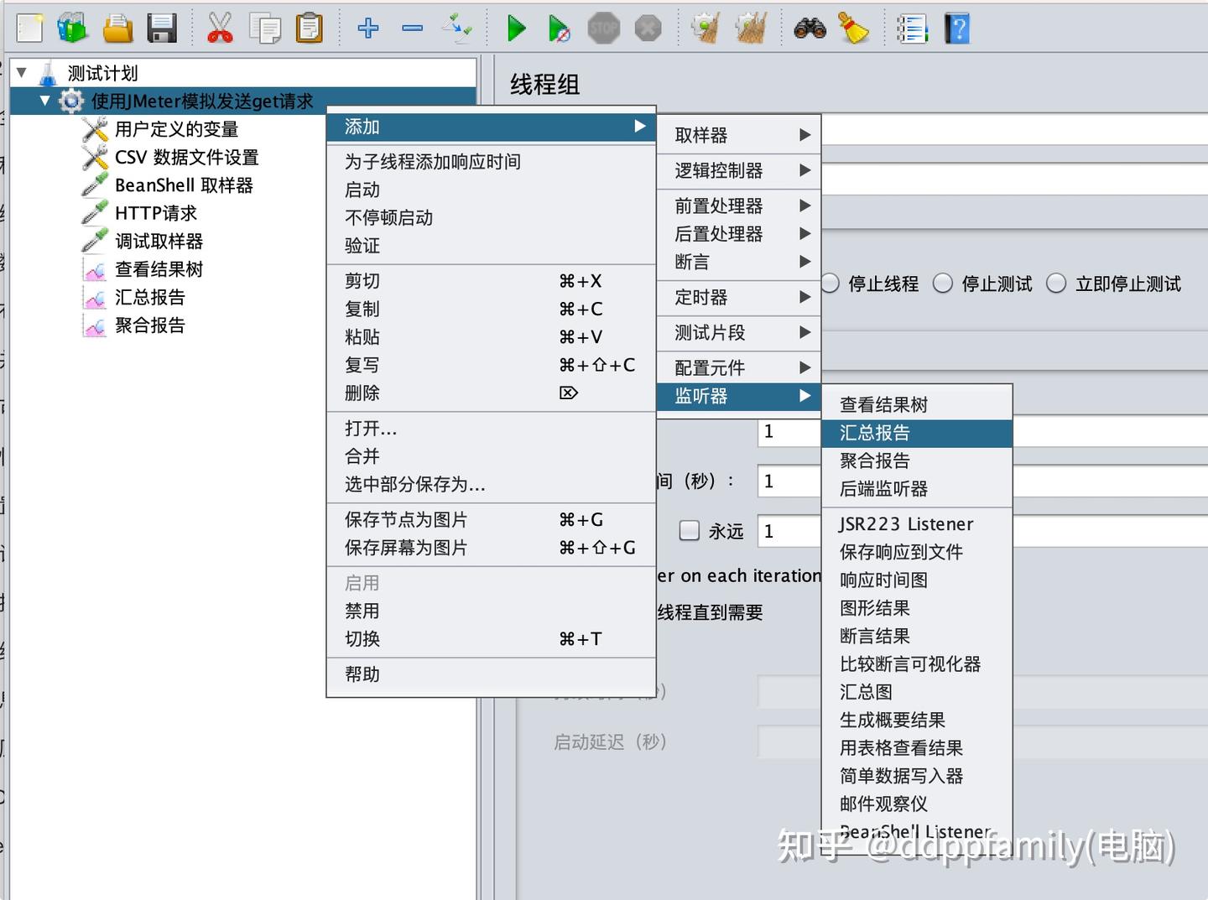Open the 取样器 submenu arrow
This screenshot has height=900, width=1208.
pos(804,134)
